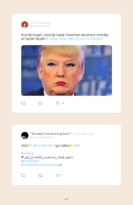Screen dimensions: 133x205
Task: Open anilarhuzunlu profile avatar
Action: (25, 25)
